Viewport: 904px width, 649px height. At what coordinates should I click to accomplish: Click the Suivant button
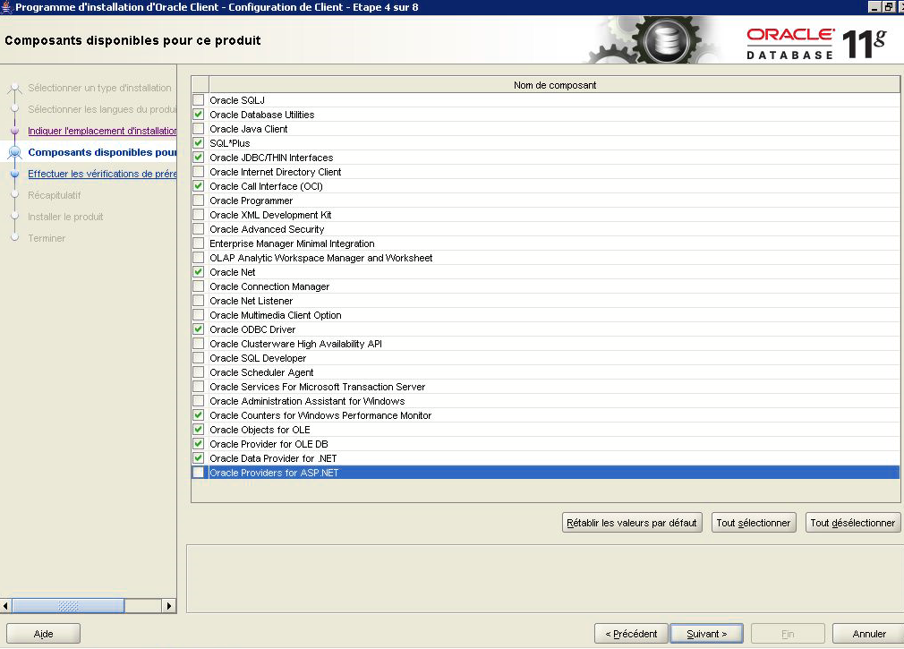706,634
